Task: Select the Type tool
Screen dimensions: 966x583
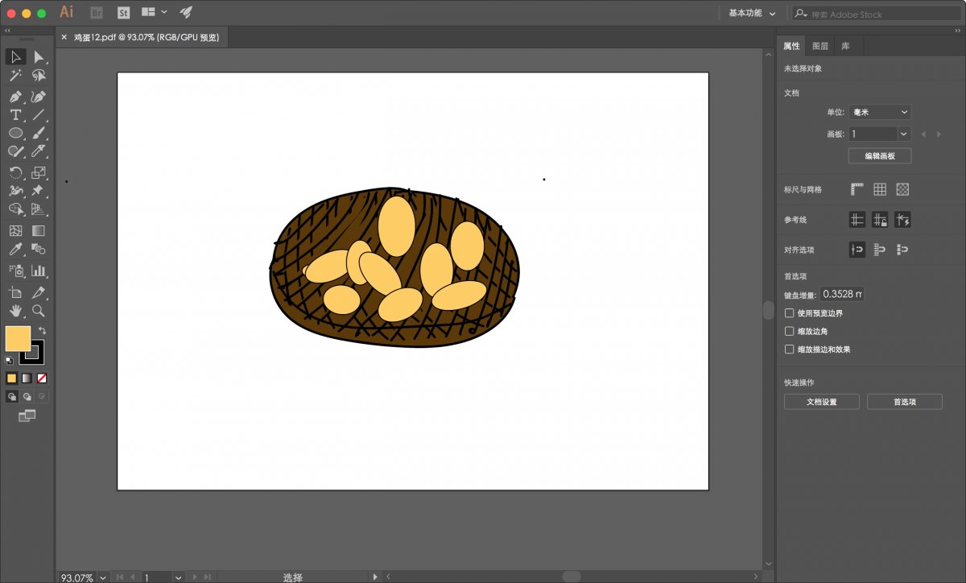Action: click(15, 115)
